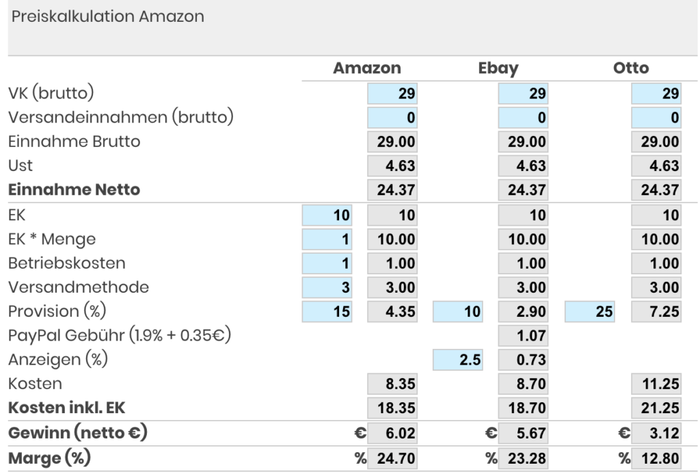700x474 pixels.
Task: Click the Ebay PayPal Gebühr value
Action: 524,336
